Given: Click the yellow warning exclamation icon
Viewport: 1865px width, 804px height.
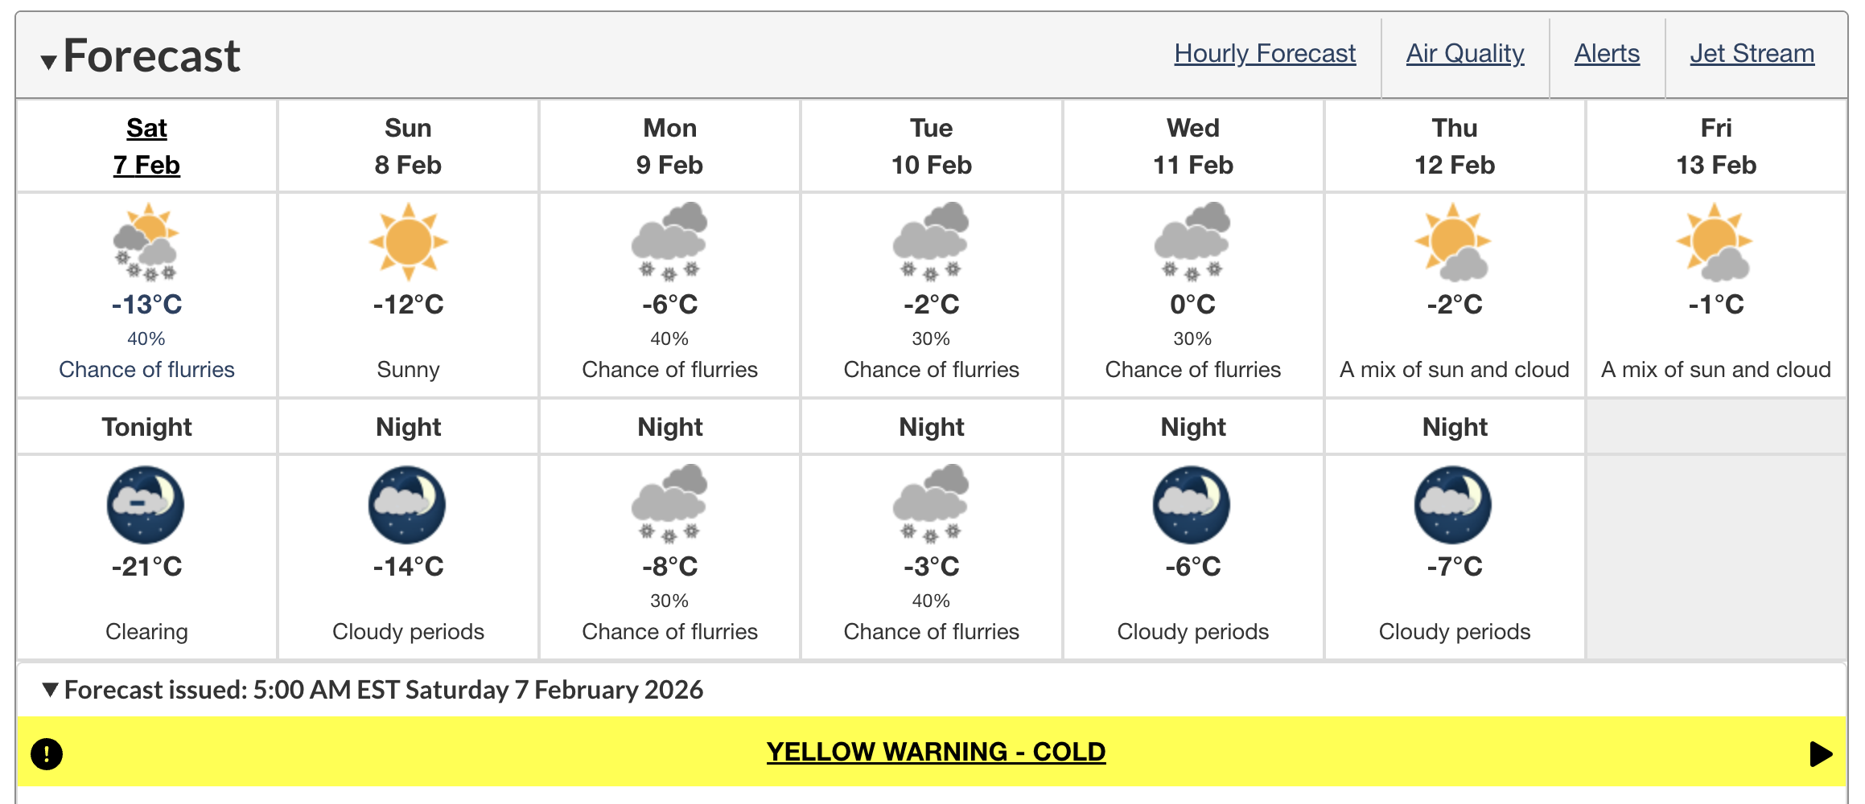Looking at the screenshot, I should (x=47, y=753).
